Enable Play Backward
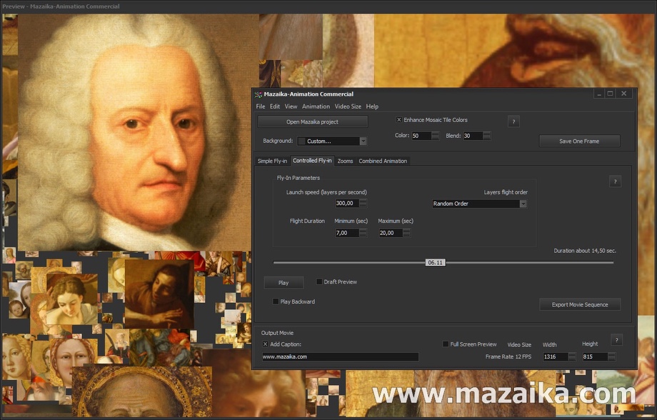 [276, 301]
